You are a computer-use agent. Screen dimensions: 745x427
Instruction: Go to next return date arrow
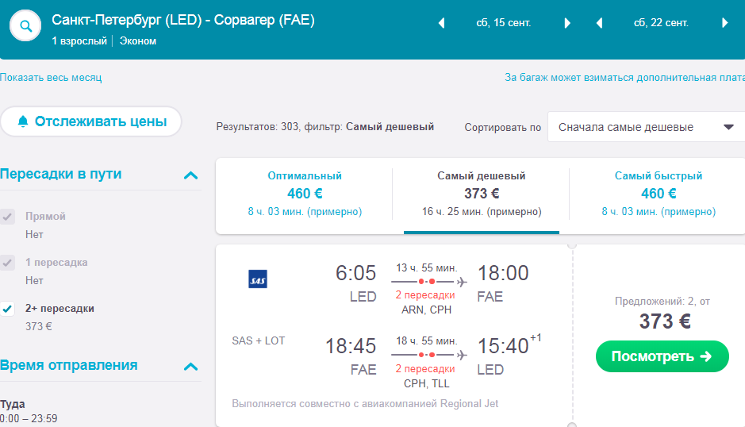pyautogui.click(x=724, y=23)
